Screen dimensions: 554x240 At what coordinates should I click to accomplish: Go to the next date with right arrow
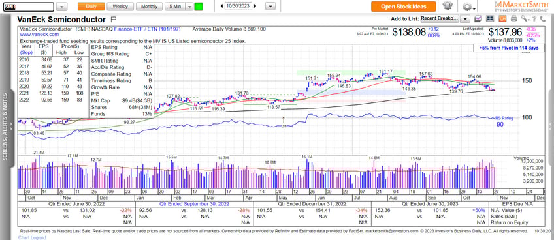[x=255, y=6]
